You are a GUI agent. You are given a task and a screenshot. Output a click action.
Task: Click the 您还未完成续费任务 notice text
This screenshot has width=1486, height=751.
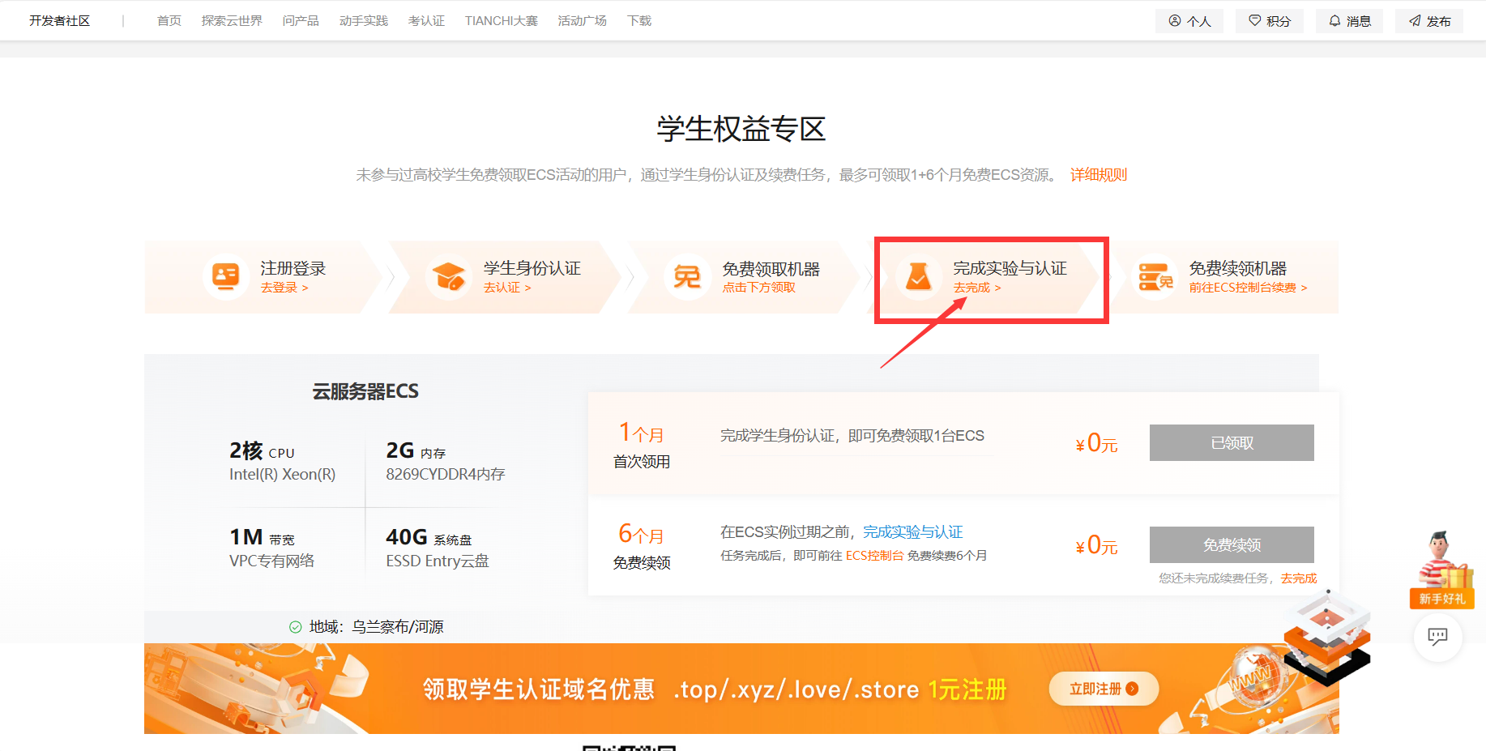(1215, 578)
